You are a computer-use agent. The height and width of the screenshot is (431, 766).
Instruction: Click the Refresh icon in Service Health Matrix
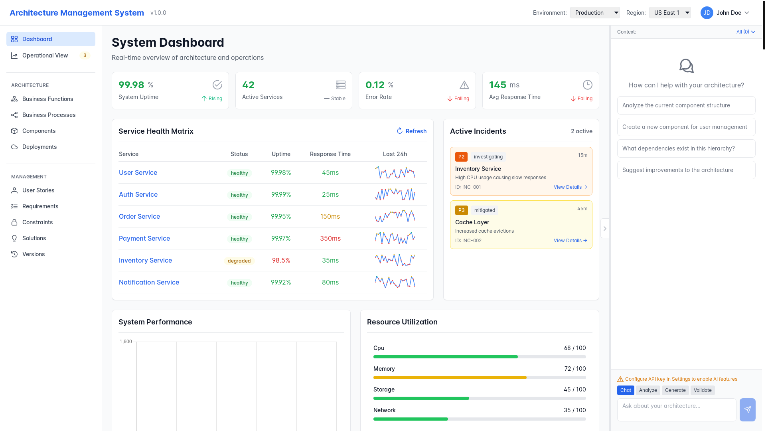pos(399,131)
